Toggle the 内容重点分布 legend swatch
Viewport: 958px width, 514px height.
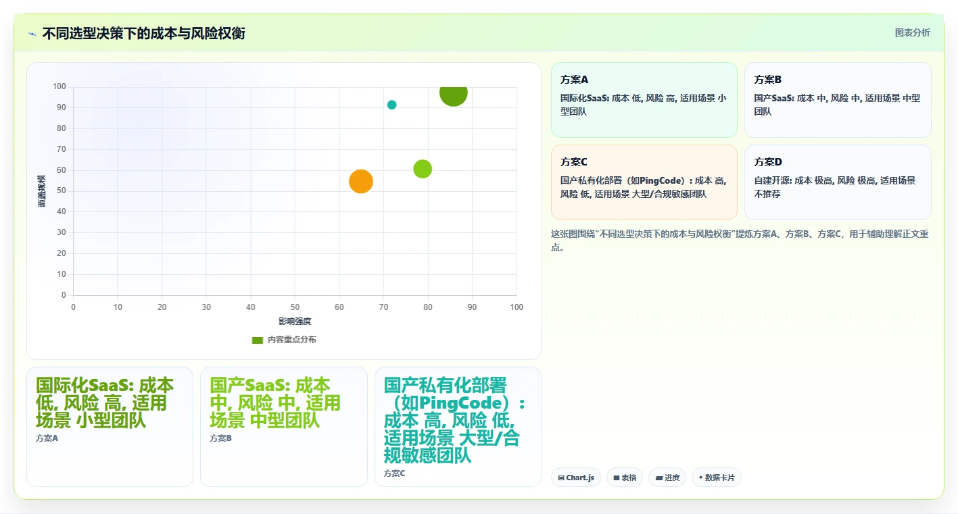tap(257, 340)
